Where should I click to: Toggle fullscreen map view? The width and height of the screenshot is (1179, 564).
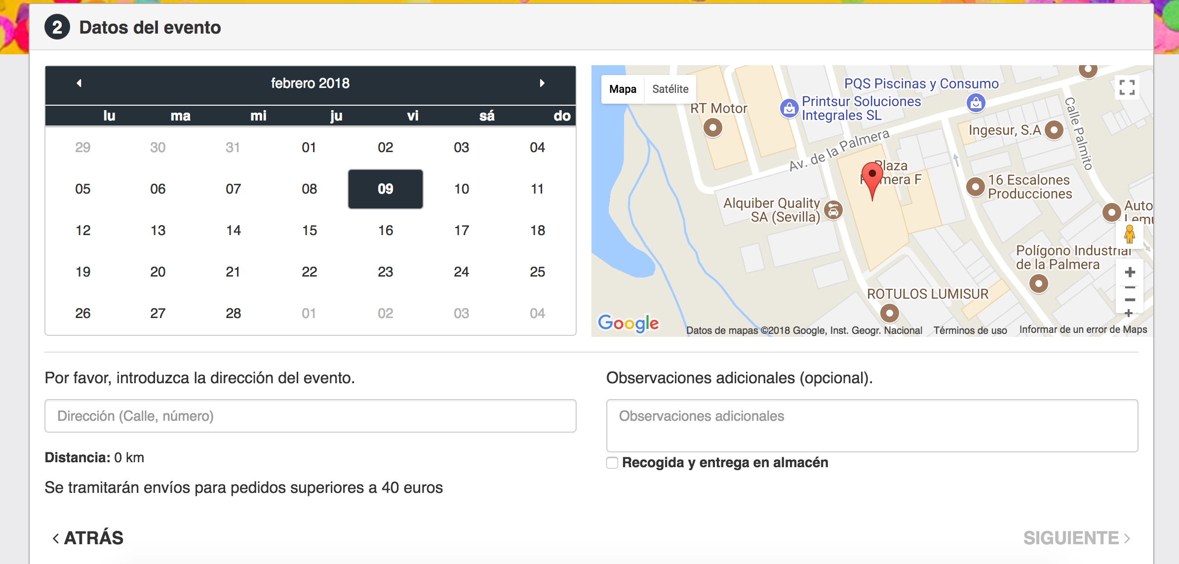(x=1127, y=87)
